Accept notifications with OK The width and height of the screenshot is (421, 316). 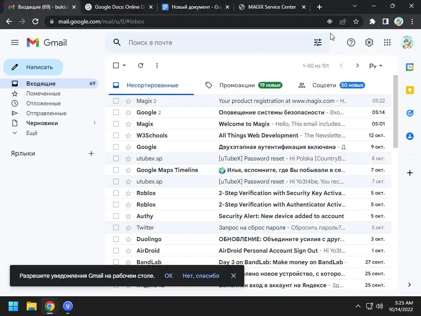(169, 276)
